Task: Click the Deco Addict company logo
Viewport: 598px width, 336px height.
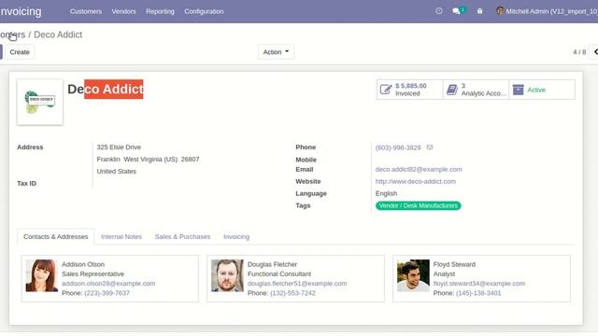Action: [39, 102]
